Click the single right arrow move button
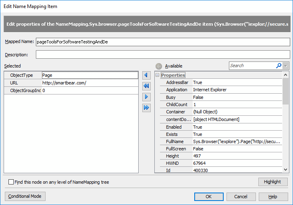The height and width of the screenshot is (205, 293). point(146,97)
